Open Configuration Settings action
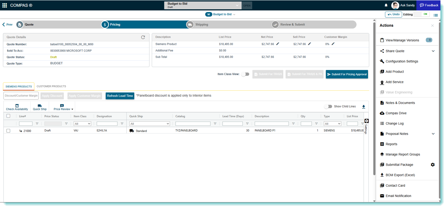The width and height of the screenshot is (447, 209). click(x=399, y=61)
